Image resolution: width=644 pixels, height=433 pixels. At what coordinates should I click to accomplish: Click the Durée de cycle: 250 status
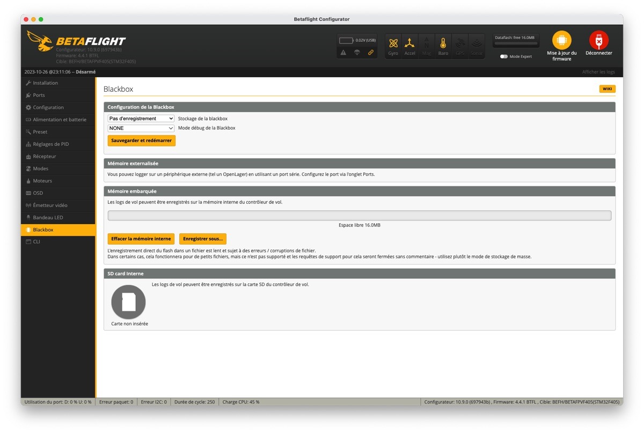tap(195, 402)
